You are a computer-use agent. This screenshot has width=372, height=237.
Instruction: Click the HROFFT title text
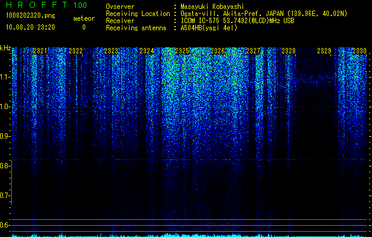[37, 5]
